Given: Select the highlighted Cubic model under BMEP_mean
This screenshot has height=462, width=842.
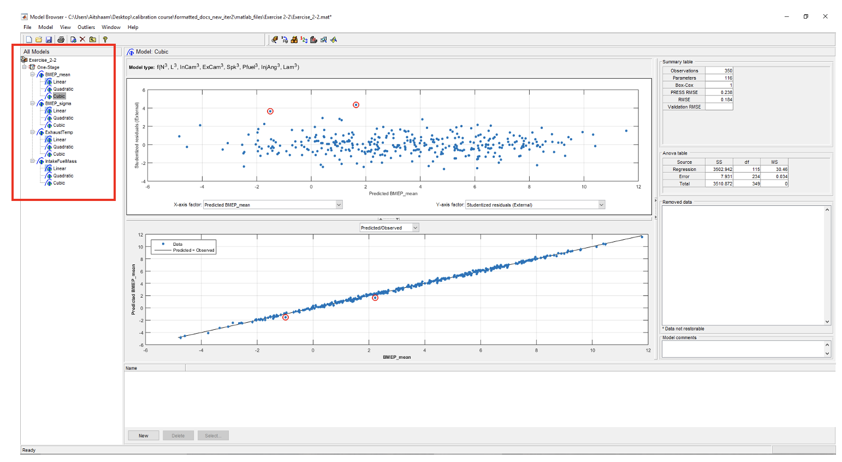Looking at the screenshot, I should click(x=59, y=96).
